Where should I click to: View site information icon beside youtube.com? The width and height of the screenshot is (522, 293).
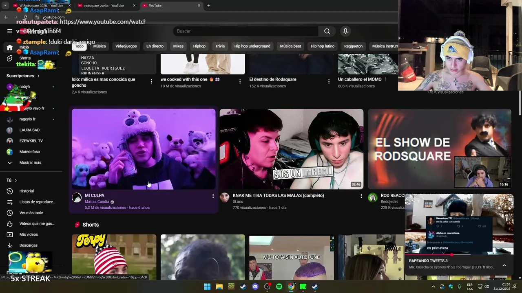(x=37, y=17)
